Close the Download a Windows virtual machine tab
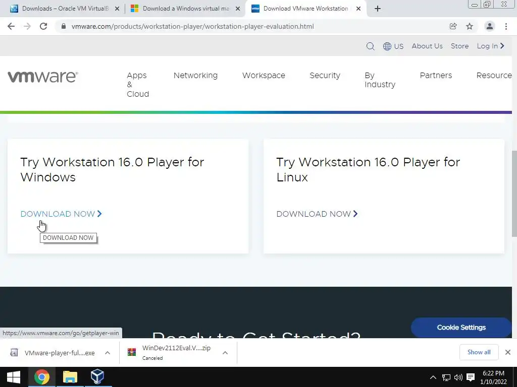Viewport: 517px width, 387px height. pyautogui.click(x=238, y=9)
